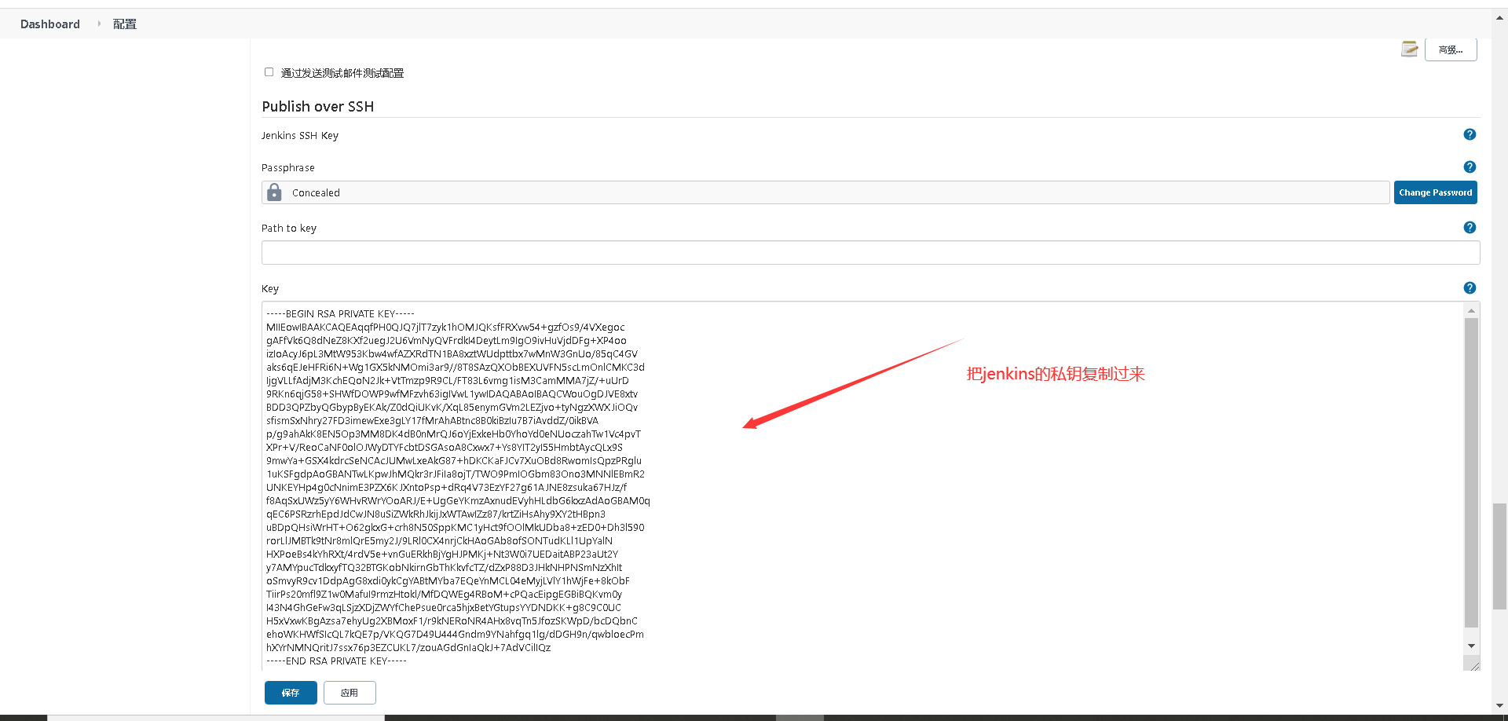1508x721 pixels.
Task: Click the Key textarea scroll-up arrow
Action: point(1471,309)
